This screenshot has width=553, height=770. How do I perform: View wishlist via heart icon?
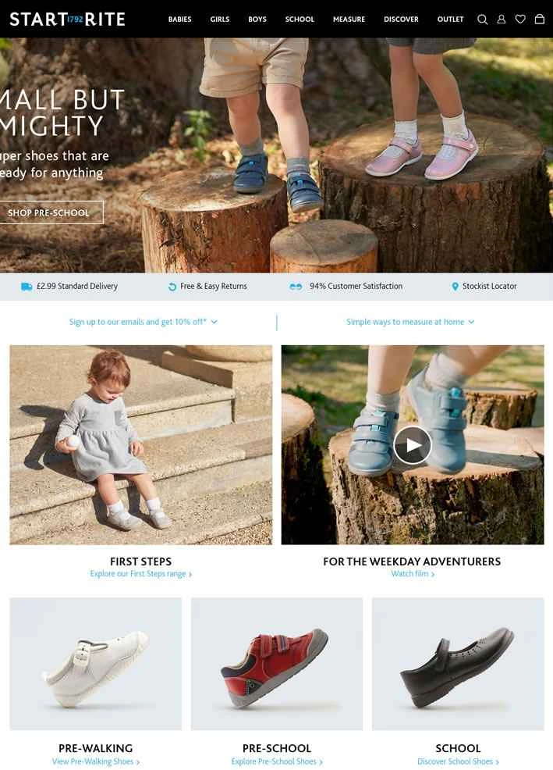click(x=520, y=20)
